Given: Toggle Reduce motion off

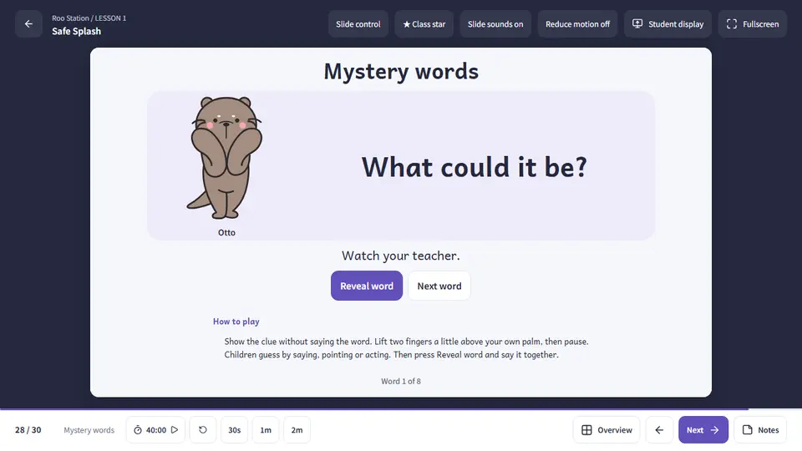Looking at the screenshot, I should (577, 24).
